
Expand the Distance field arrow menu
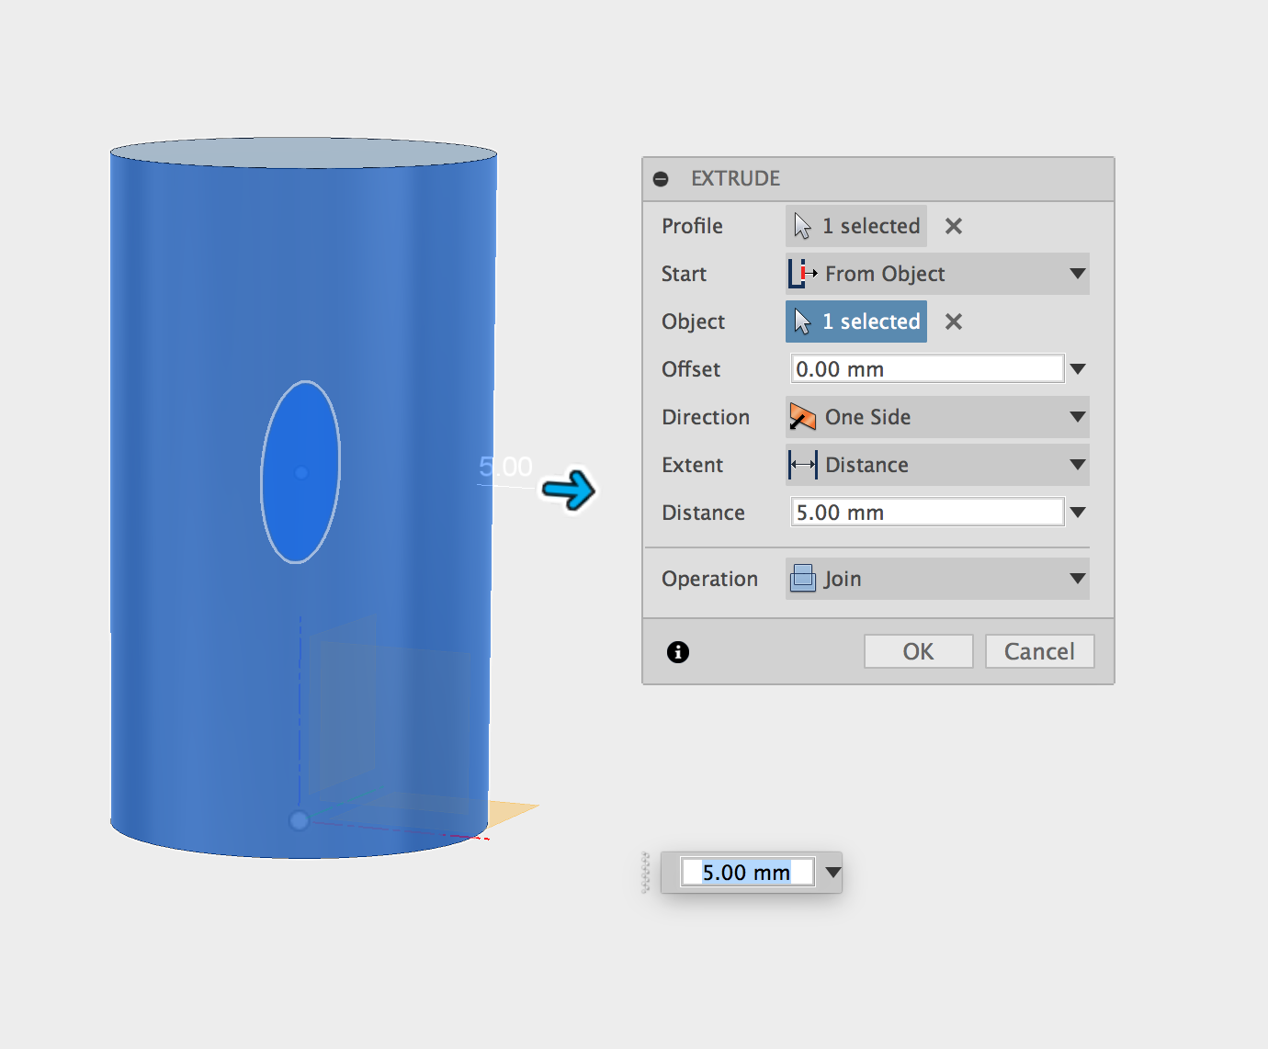coord(1079,513)
